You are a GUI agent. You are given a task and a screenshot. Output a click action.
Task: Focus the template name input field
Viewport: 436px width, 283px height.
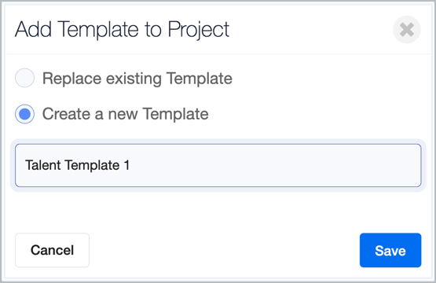coord(218,165)
